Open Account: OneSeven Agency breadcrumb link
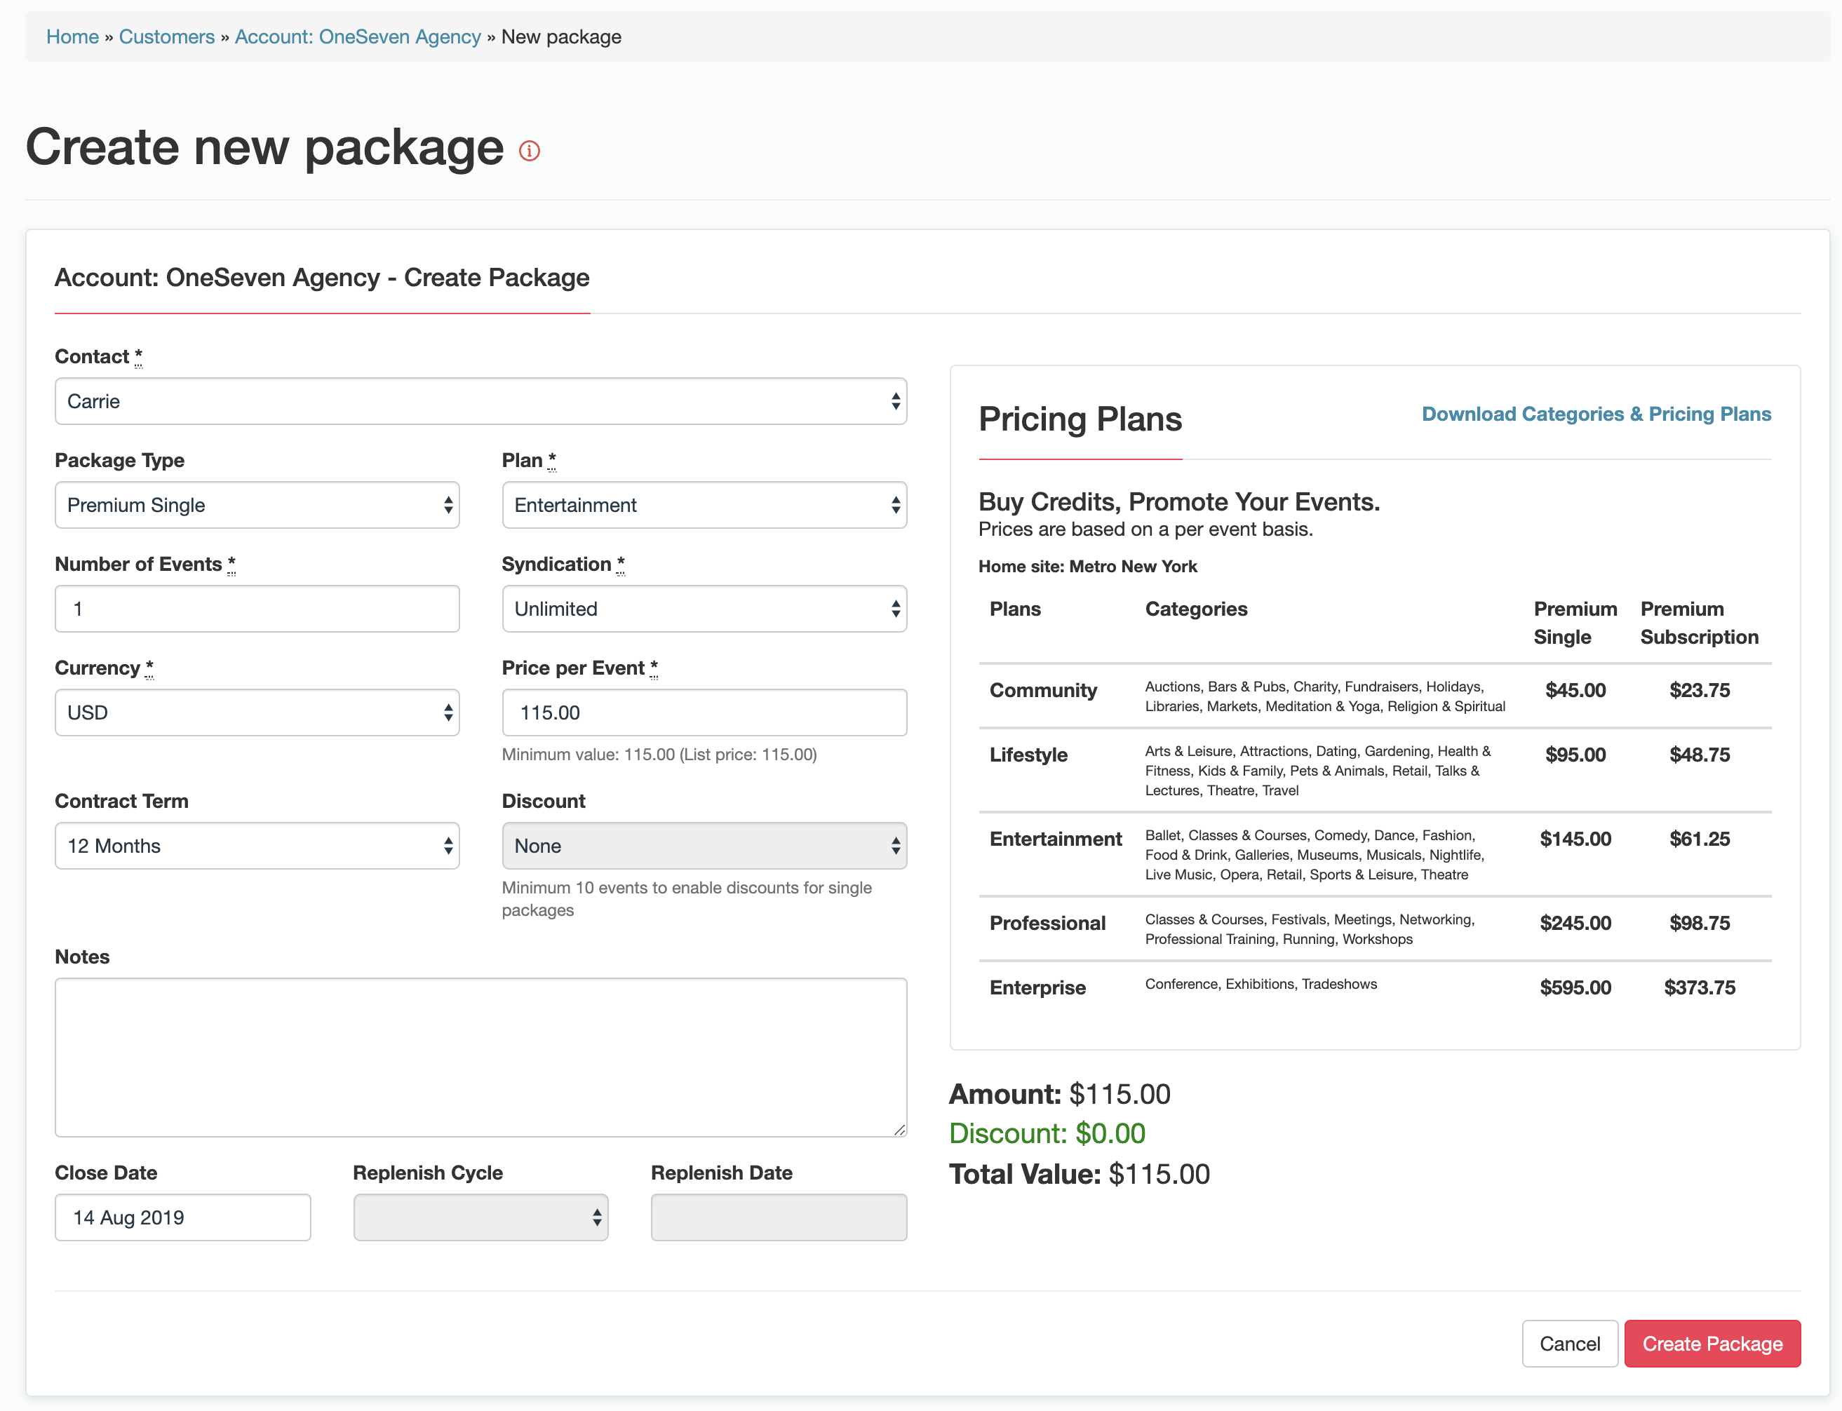The width and height of the screenshot is (1842, 1411). (358, 37)
